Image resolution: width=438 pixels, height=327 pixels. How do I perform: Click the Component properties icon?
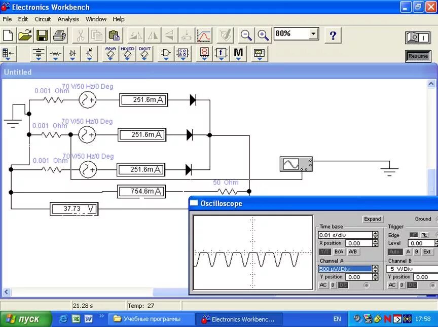point(225,35)
